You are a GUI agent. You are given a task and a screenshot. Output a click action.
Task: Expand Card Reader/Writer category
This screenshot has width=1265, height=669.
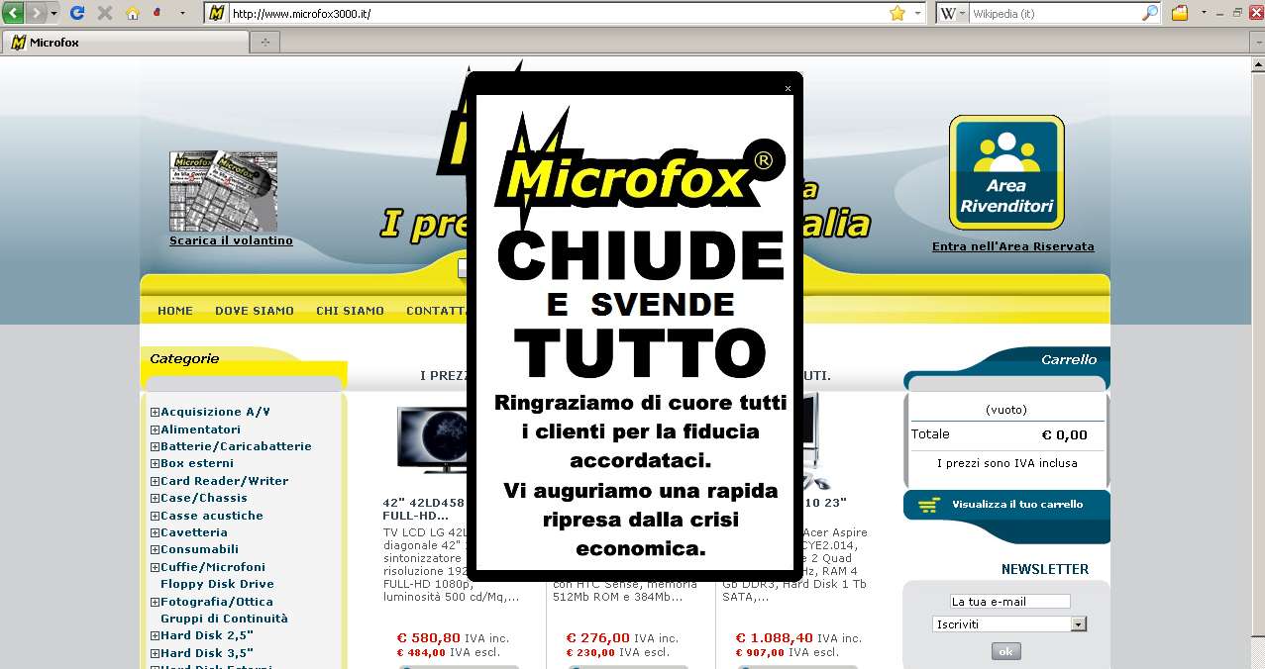(156, 481)
